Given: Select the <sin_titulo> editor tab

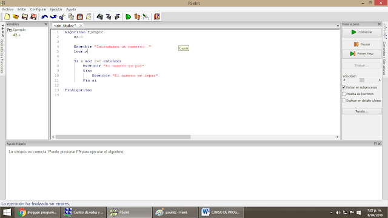Looking at the screenshot, I should (x=65, y=25).
